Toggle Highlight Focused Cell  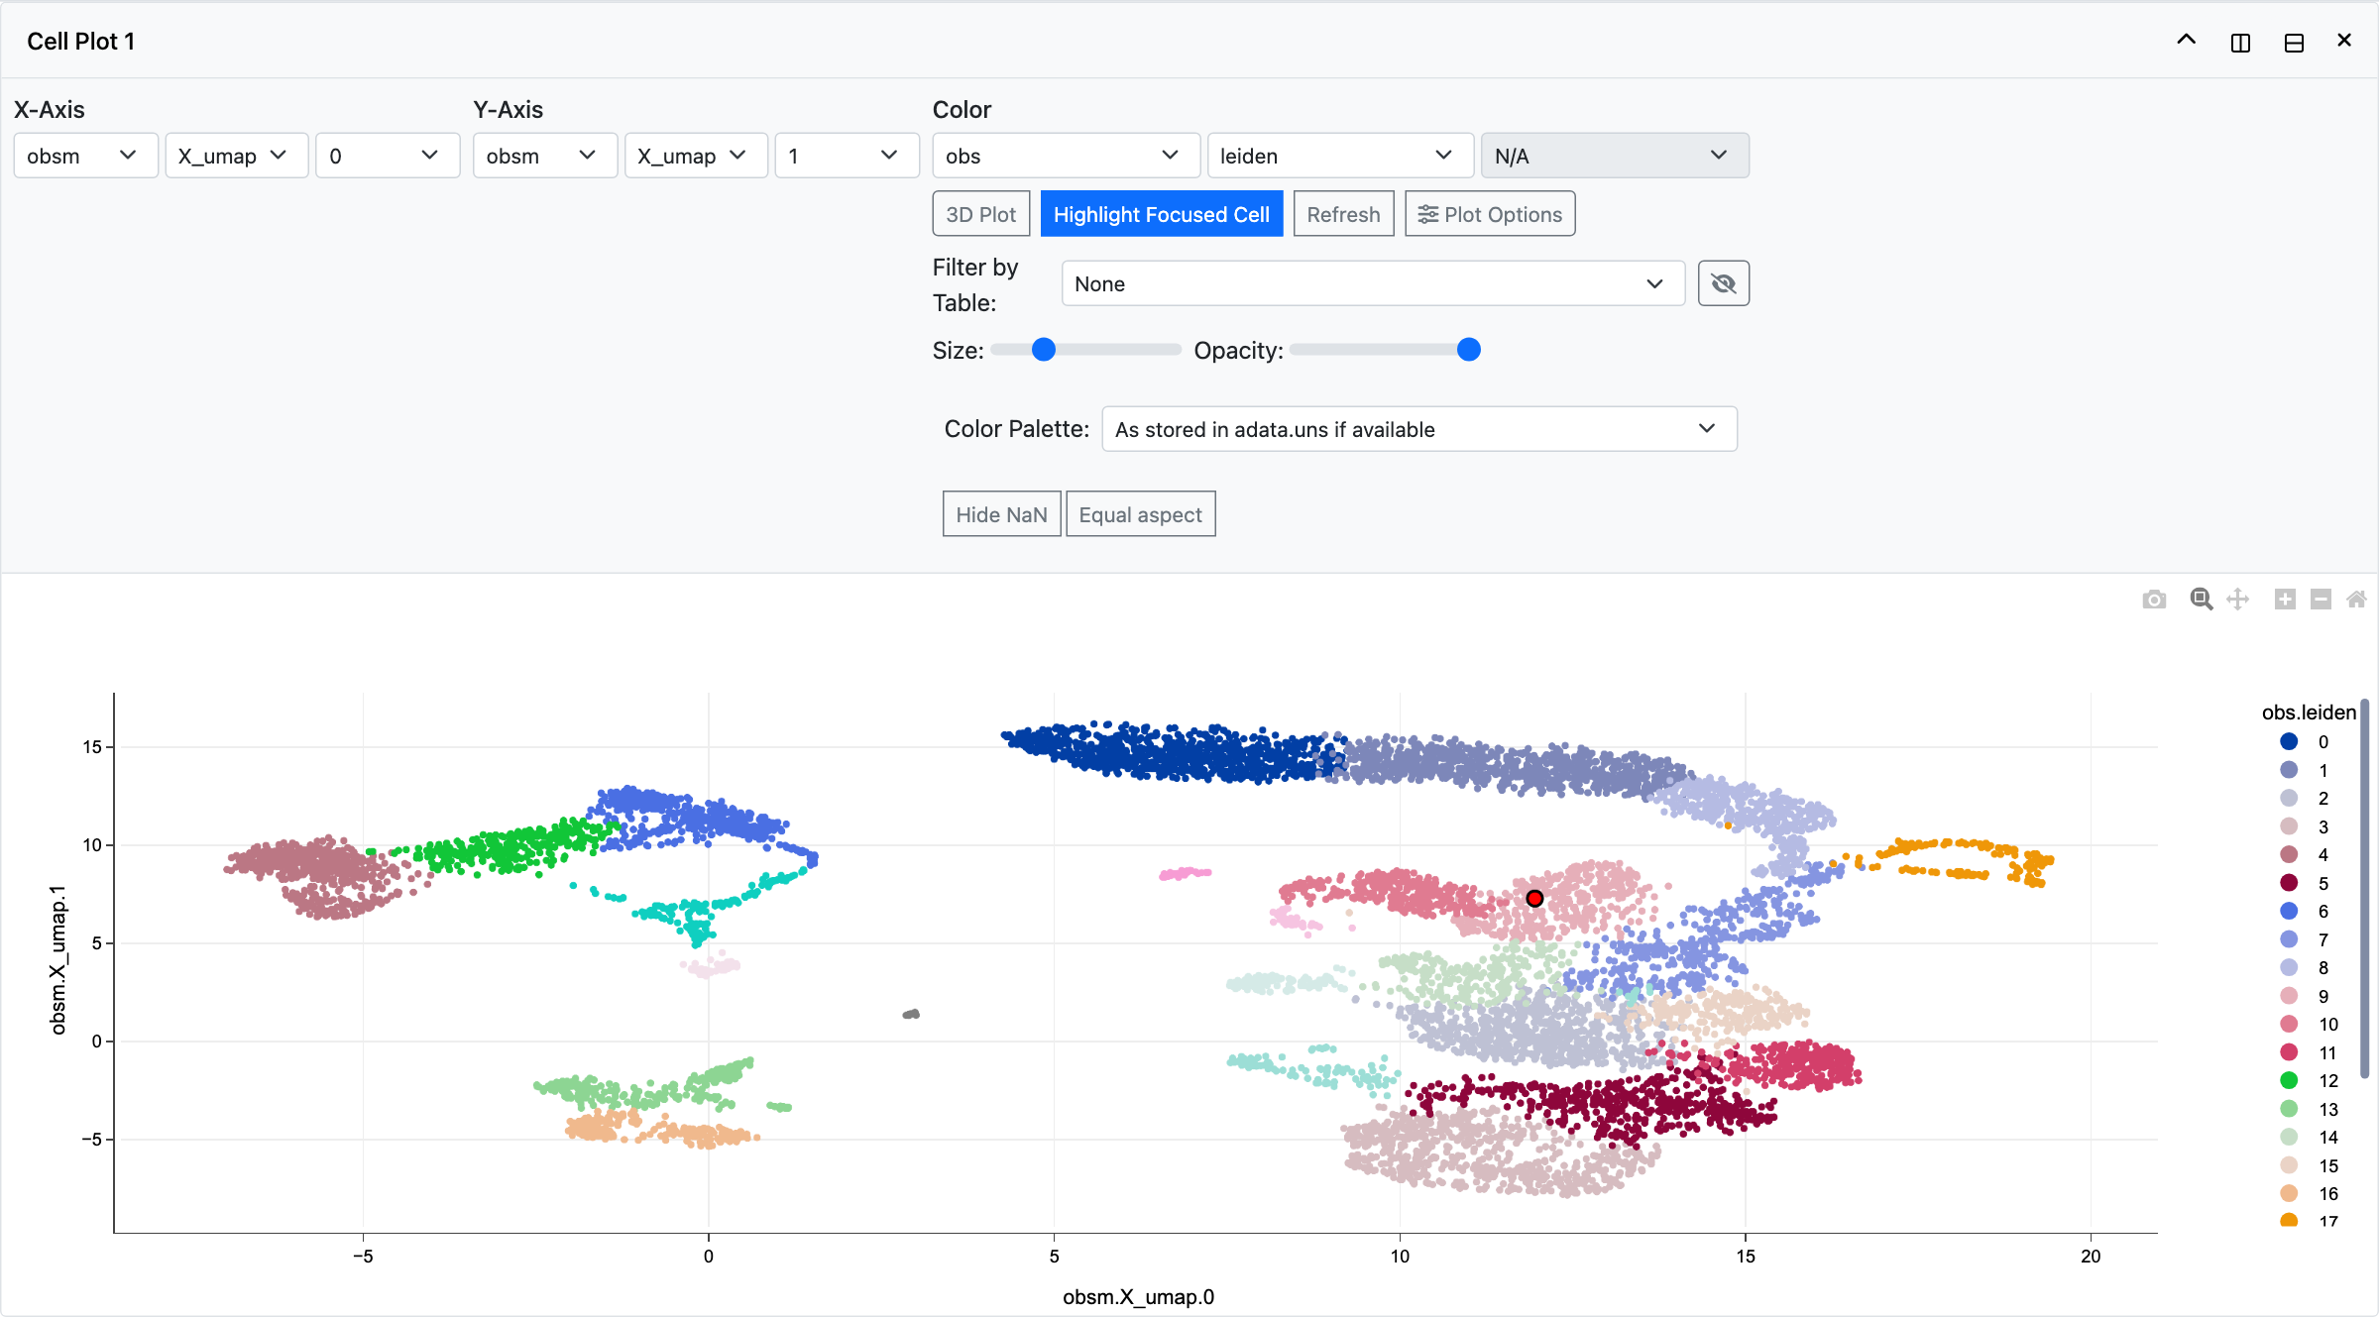coord(1162,214)
